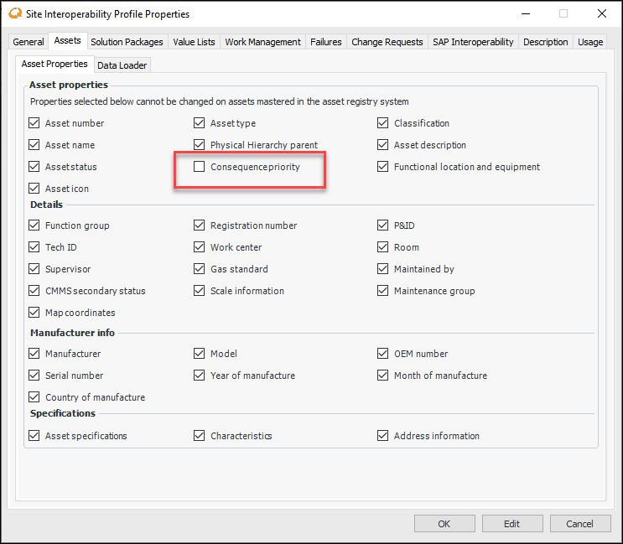Uncheck the Address information option
Image resolution: width=623 pixels, height=544 pixels.
click(x=383, y=436)
